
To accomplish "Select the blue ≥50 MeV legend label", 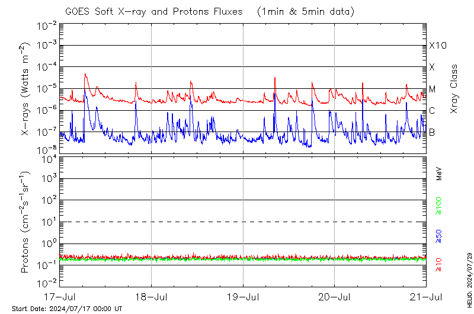I will pos(439,235).
